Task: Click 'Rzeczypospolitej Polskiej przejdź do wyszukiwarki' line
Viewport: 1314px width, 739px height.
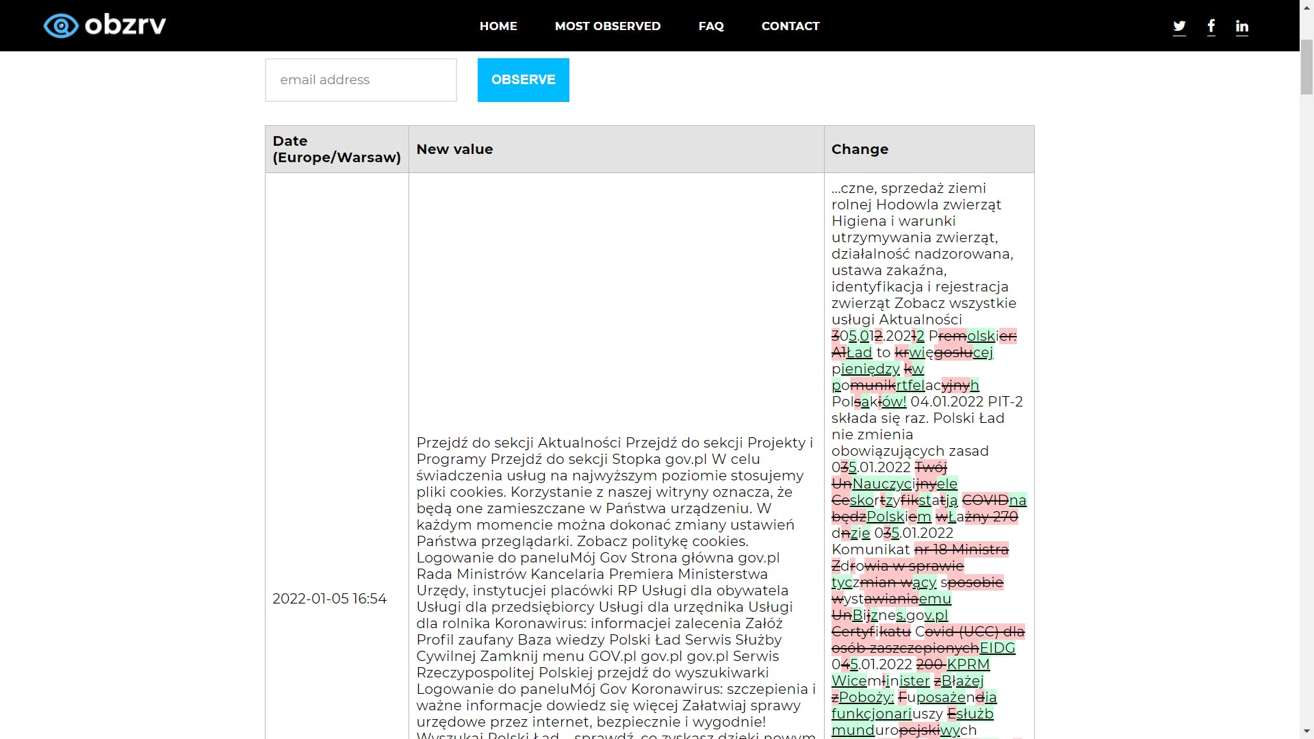Action: (593, 673)
